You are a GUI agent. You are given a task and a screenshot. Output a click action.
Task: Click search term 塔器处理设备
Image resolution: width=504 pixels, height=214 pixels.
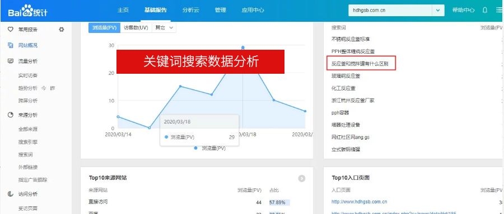pos(346,125)
